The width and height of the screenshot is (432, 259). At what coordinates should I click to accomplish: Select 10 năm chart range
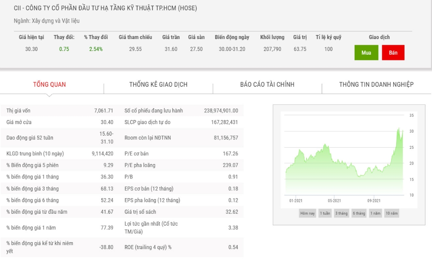[x=392, y=213]
